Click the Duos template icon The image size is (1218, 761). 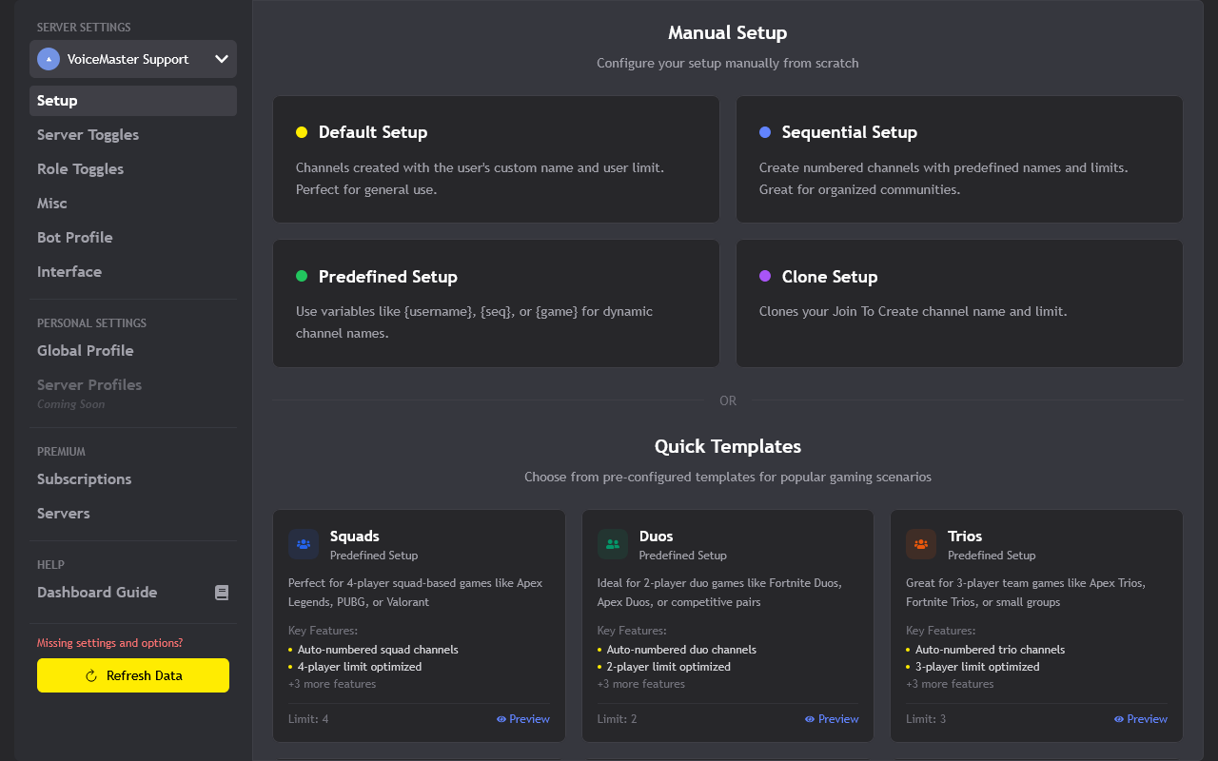[611, 544]
